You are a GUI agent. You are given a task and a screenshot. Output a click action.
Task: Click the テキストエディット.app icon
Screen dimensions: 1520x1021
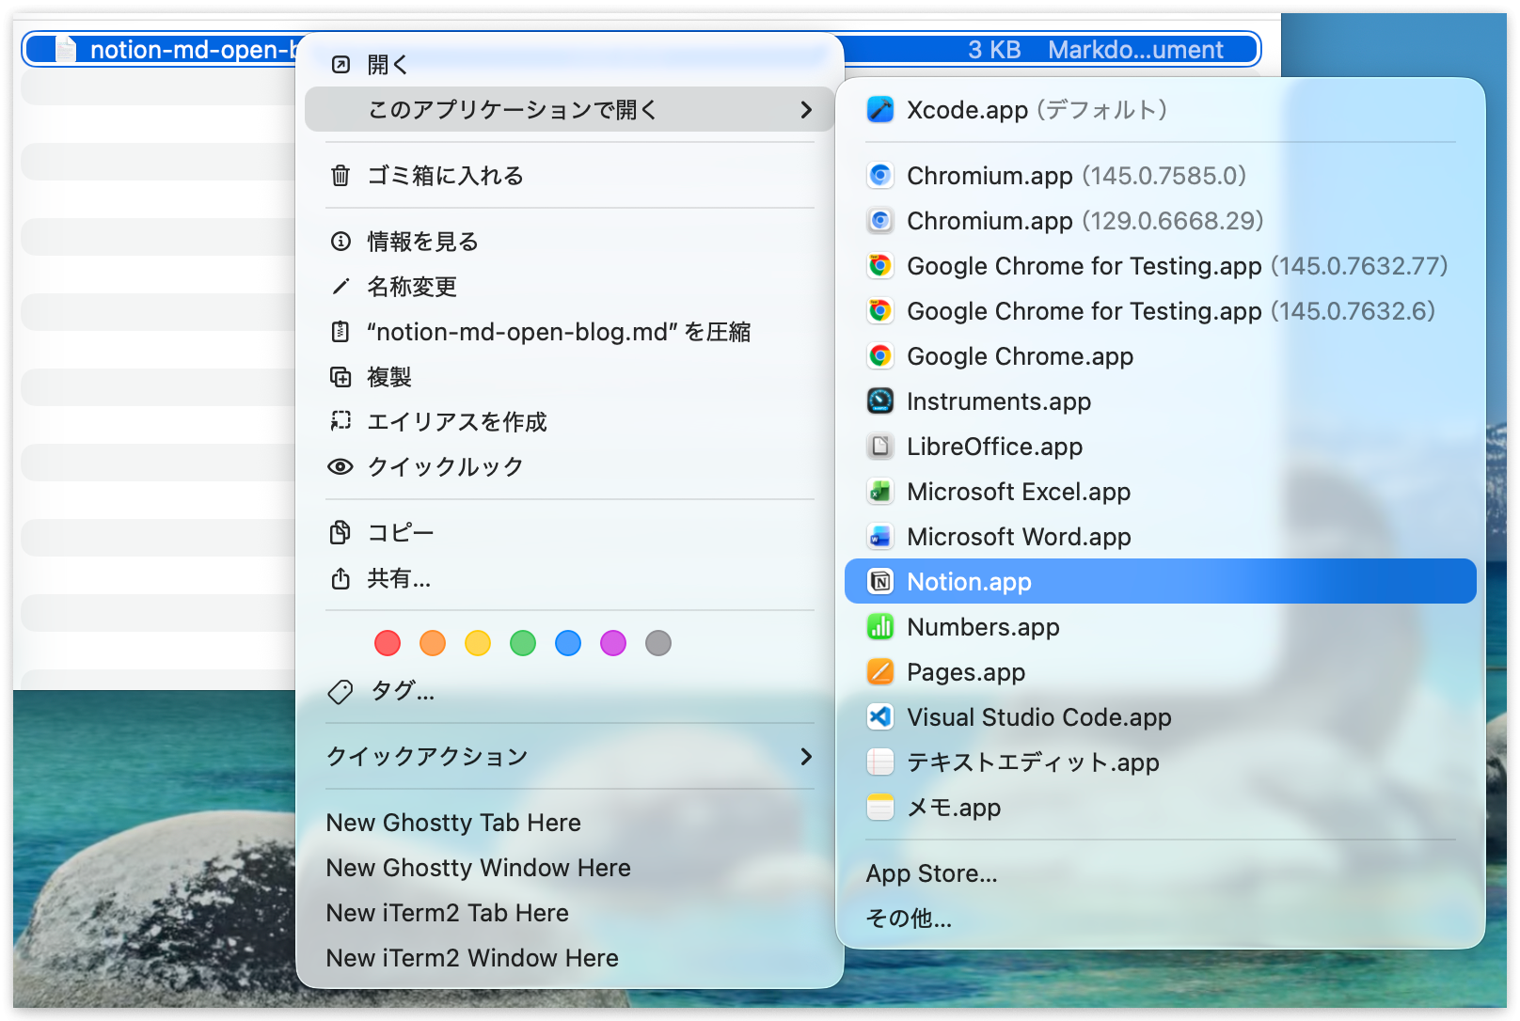pos(880,762)
